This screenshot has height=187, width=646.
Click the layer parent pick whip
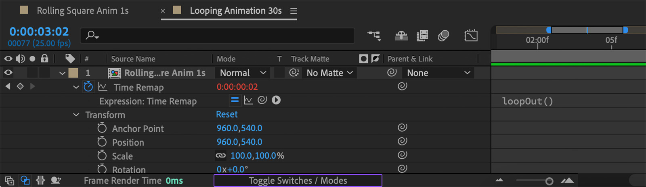(392, 72)
